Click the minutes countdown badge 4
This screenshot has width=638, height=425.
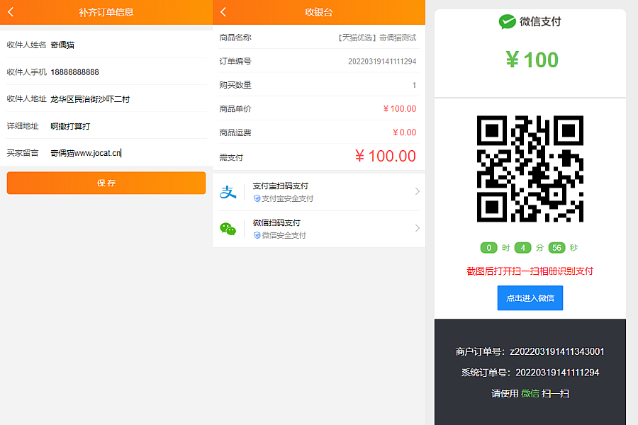coord(523,248)
